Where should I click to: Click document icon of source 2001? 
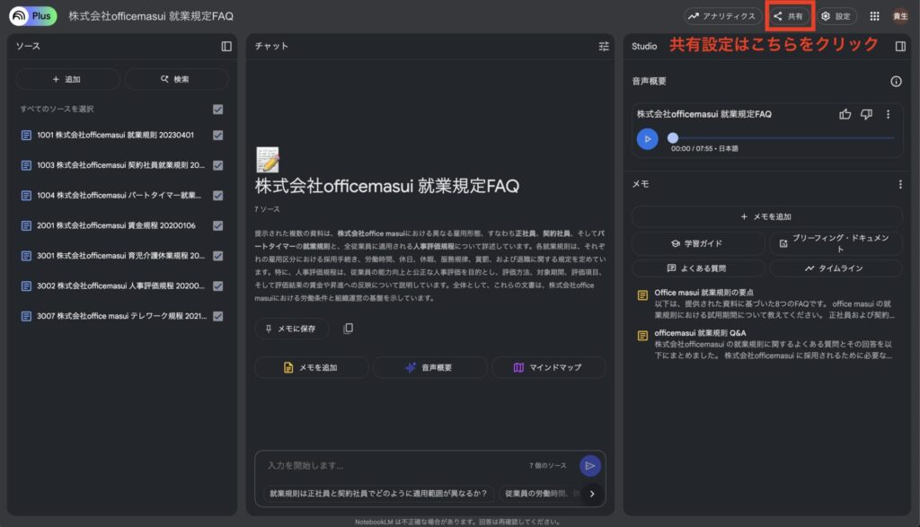point(26,225)
